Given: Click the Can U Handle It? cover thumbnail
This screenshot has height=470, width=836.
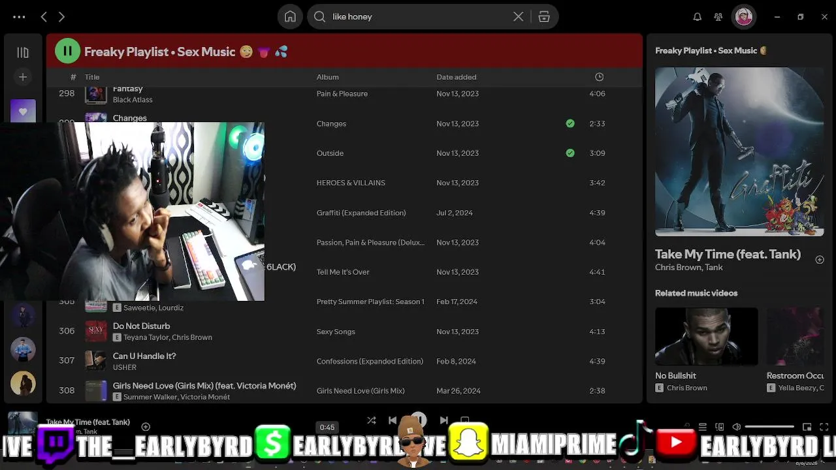Looking at the screenshot, I should 96,361.
